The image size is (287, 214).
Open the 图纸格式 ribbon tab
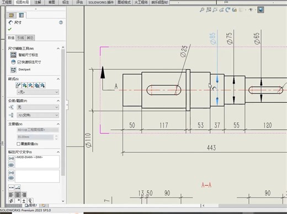124,2
